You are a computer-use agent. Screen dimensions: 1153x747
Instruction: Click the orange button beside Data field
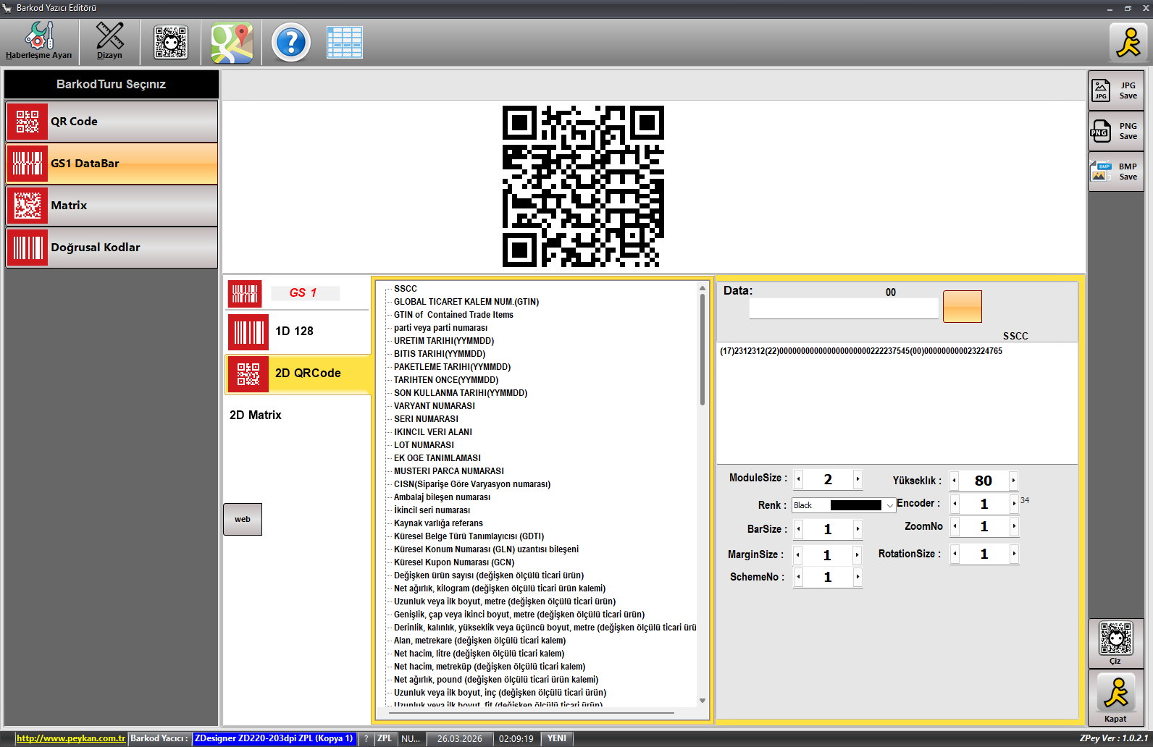coord(962,307)
